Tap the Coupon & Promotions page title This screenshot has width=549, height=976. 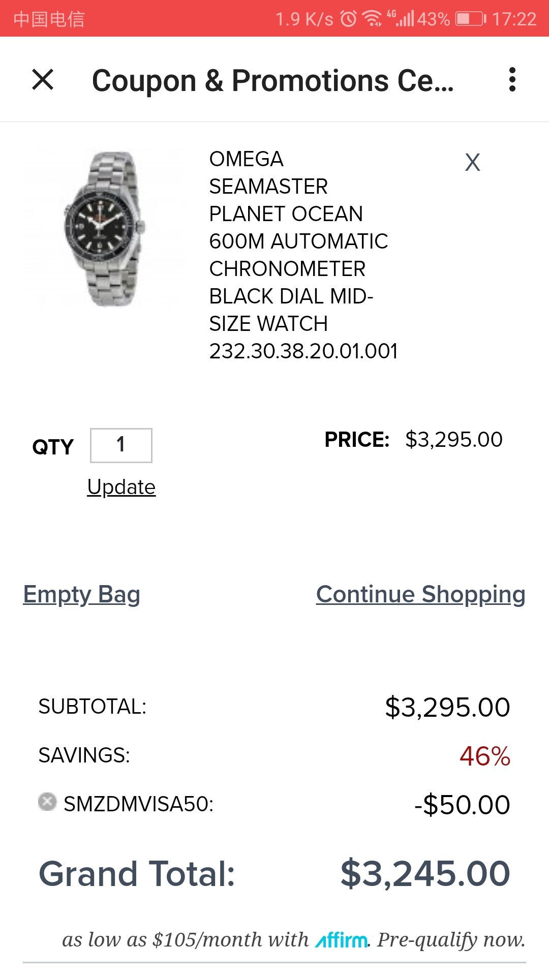click(x=272, y=81)
